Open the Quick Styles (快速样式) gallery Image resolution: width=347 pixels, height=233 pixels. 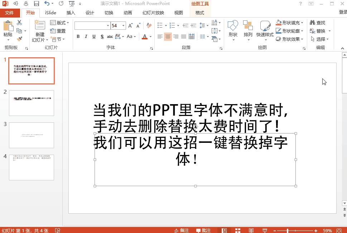[265, 32]
